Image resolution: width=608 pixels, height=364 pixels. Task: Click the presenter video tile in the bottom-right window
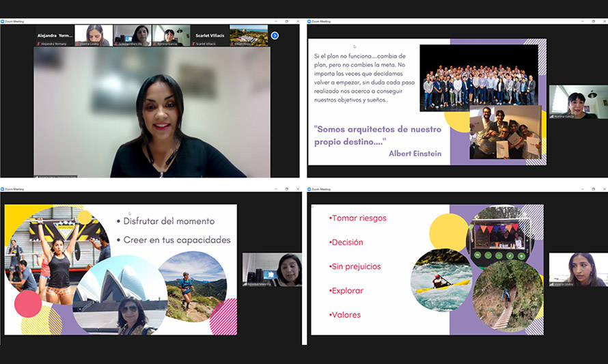coord(579,270)
